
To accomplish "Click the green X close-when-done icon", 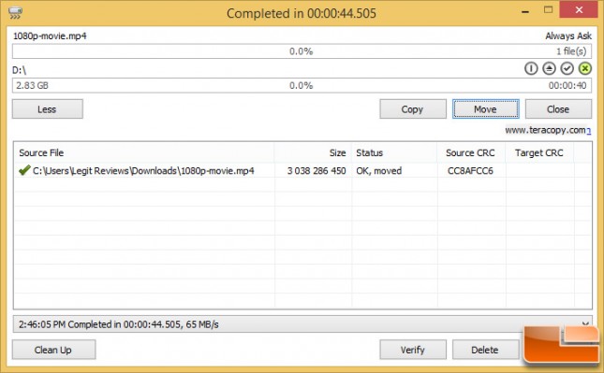I will (584, 68).
